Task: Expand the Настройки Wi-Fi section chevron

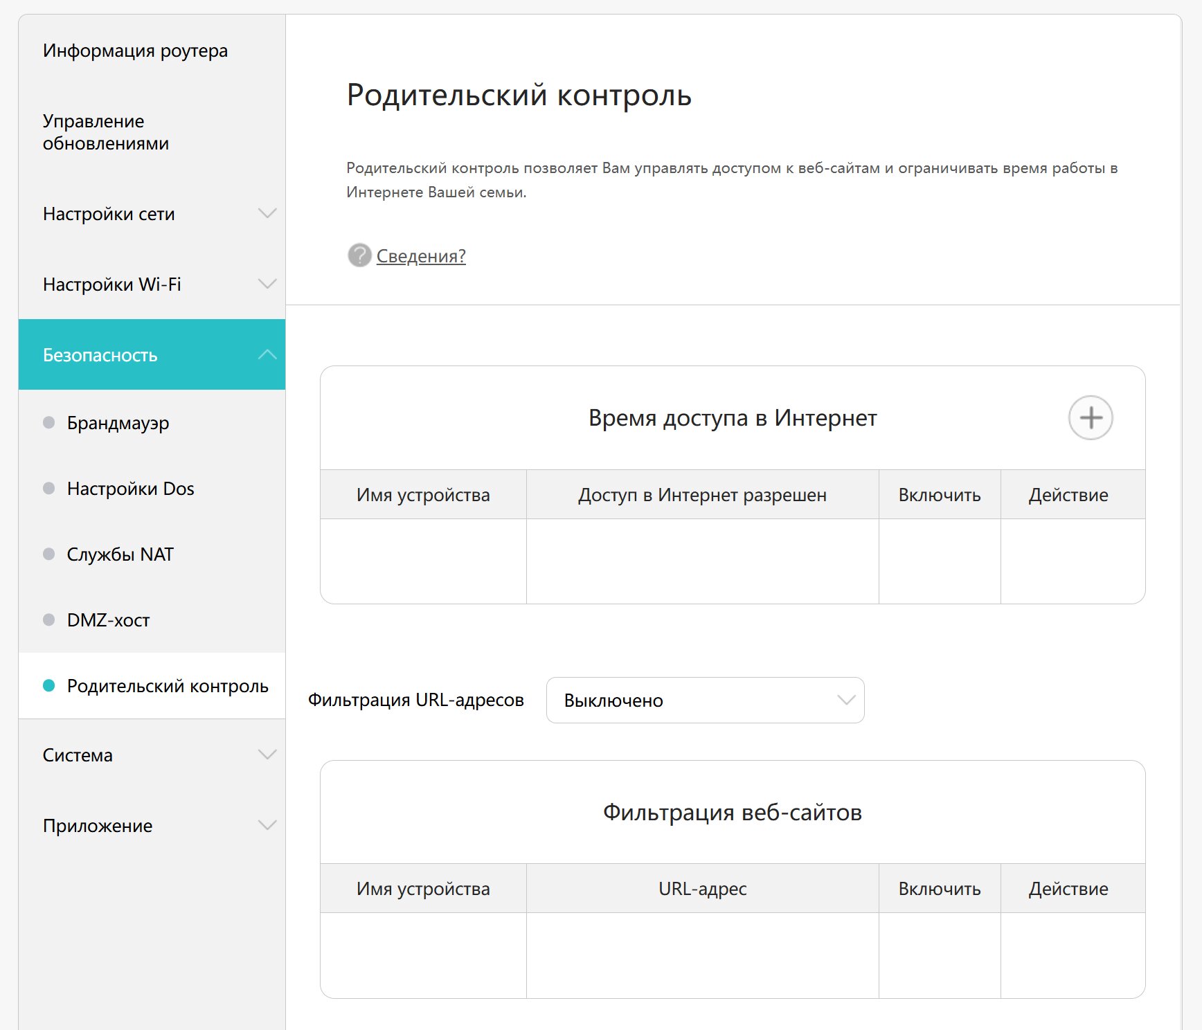Action: click(267, 284)
